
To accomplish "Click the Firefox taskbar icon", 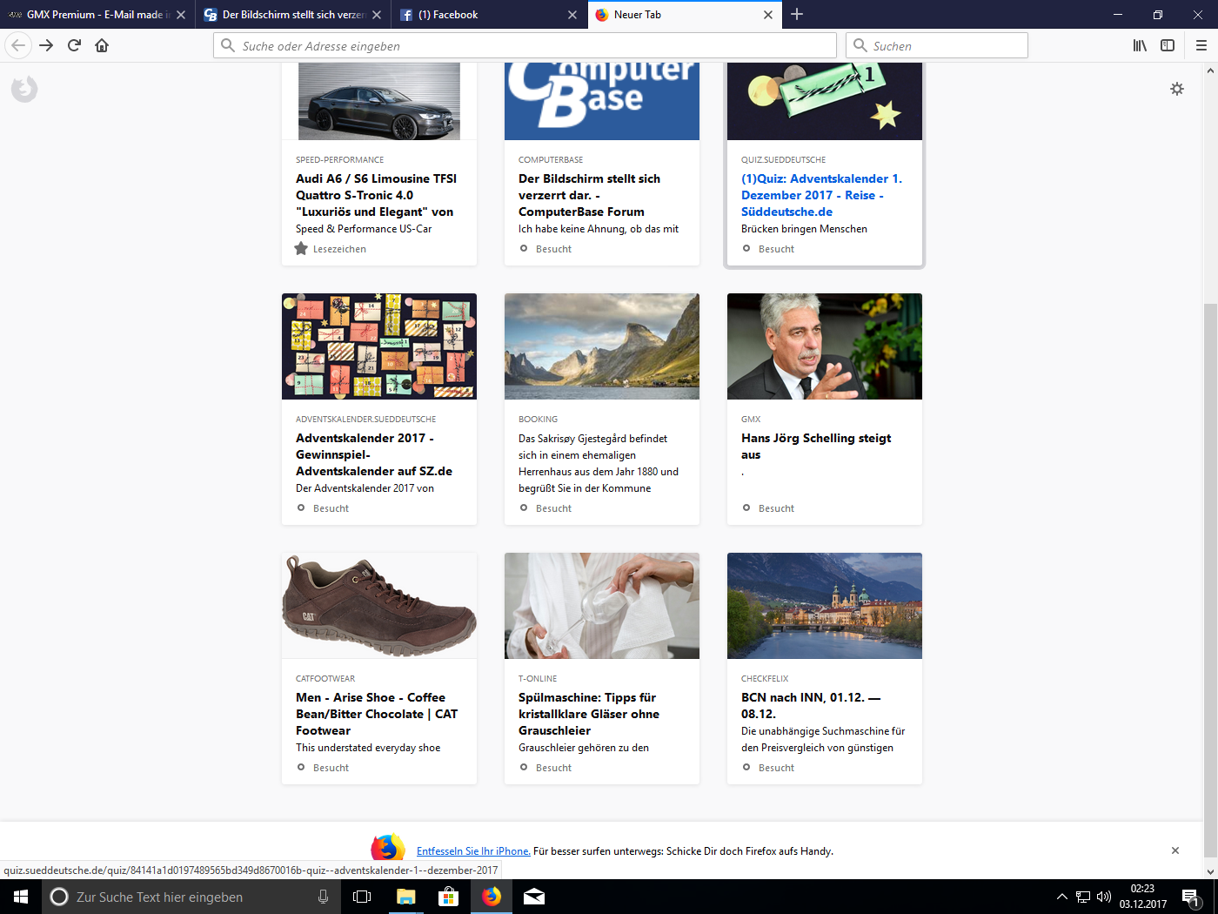I will [x=492, y=897].
